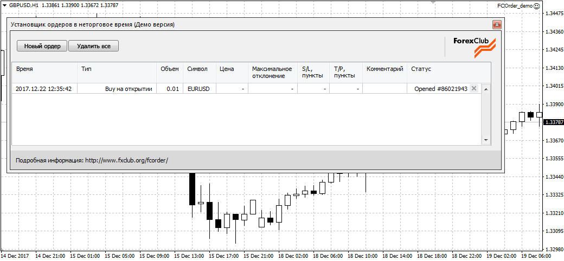564x261 pixels.
Task: Click the 0.01 volume cell
Action: pyautogui.click(x=170, y=89)
